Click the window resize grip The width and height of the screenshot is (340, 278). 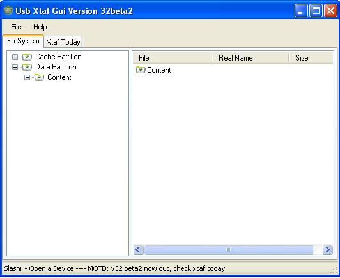point(335,270)
